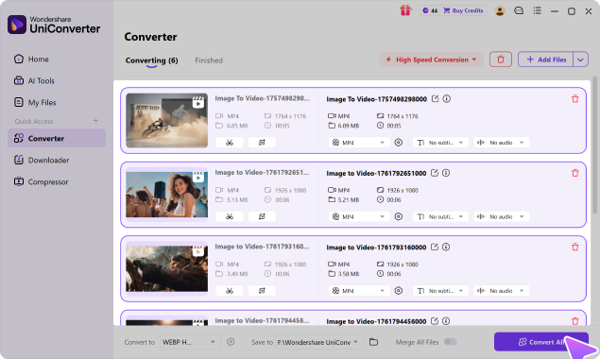Open format settings for Image to Video-1761792651000
600x359 pixels.
399,216
